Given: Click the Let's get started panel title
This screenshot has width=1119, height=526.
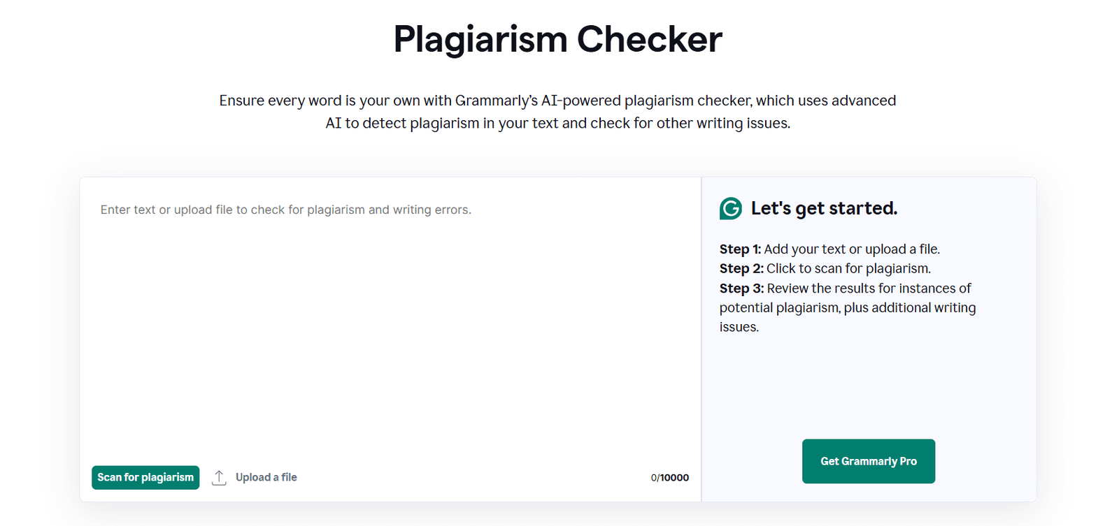Looking at the screenshot, I should 824,207.
